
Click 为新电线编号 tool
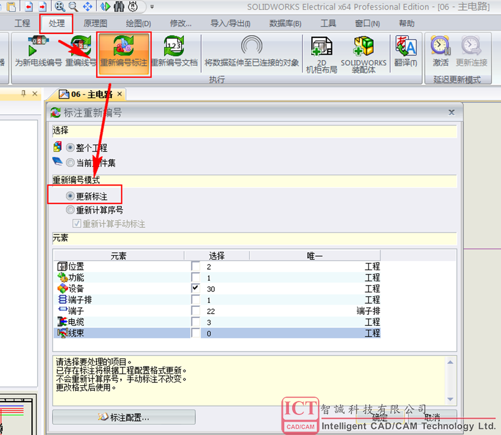[x=38, y=51]
